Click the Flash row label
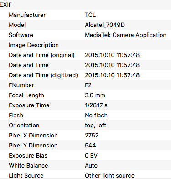This screenshot has height=179, width=171. point(16,116)
